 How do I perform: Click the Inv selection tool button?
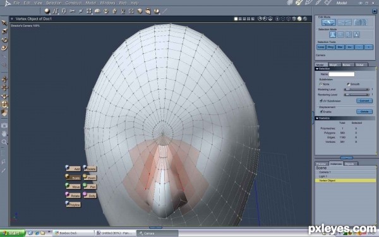(x=349, y=47)
